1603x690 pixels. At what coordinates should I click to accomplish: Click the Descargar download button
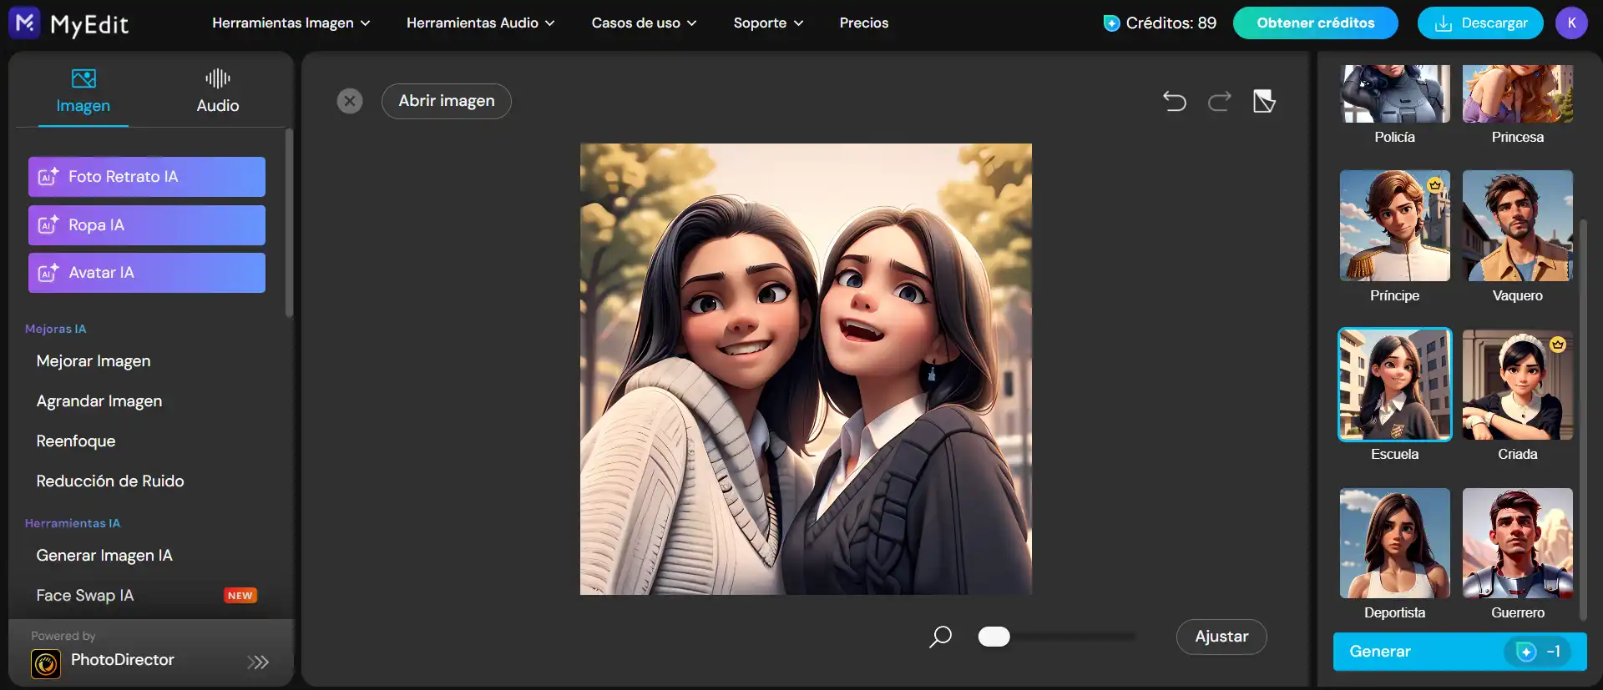pyautogui.click(x=1480, y=23)
